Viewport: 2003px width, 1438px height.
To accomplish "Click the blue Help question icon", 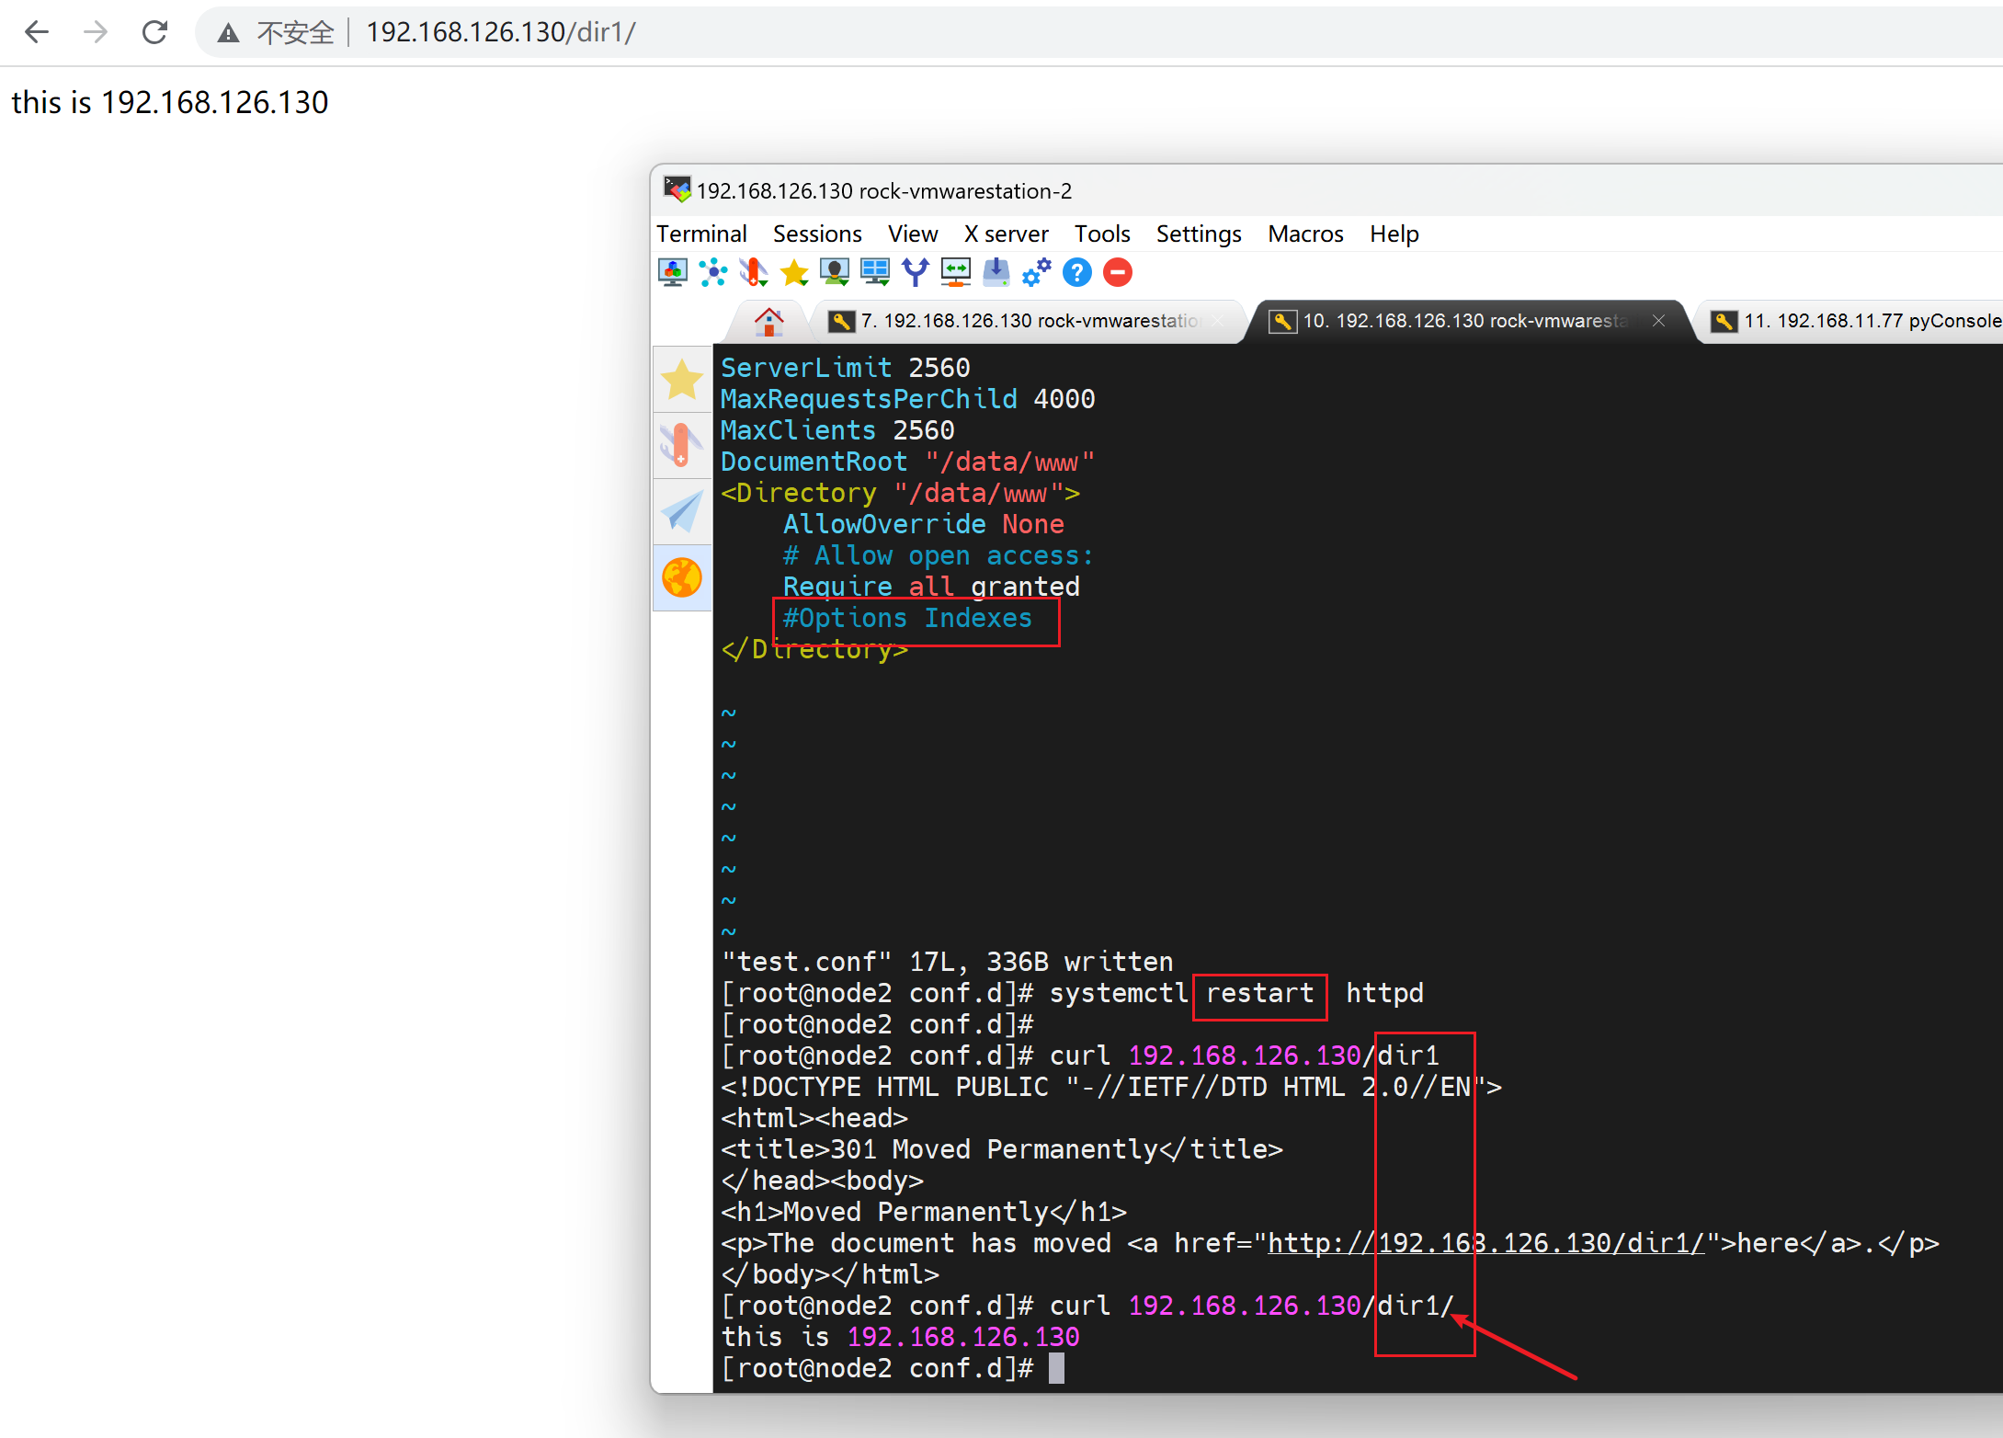I will 1077,273.
